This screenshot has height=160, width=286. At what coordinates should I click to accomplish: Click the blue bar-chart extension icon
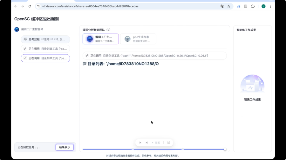pos(239,6)
